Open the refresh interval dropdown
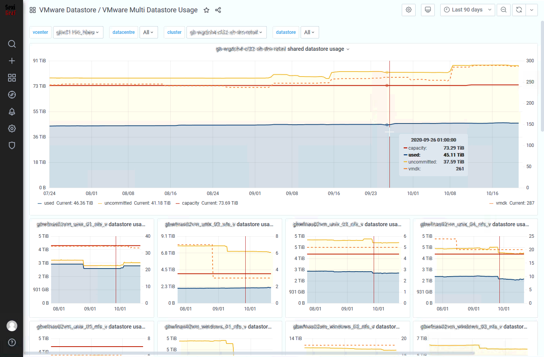 [x=532, y=10]
